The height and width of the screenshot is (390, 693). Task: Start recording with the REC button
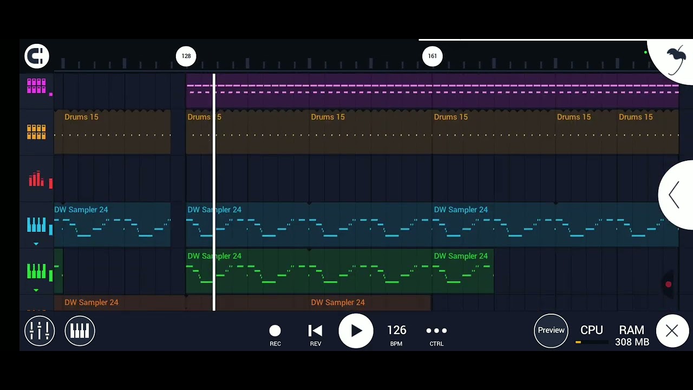point(275,335)
